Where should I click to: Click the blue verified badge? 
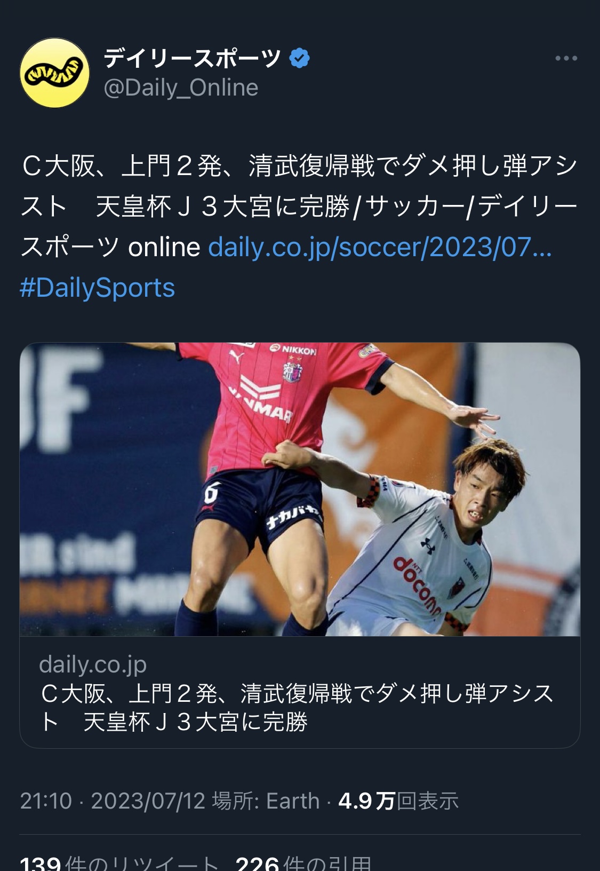coord(299,58)
